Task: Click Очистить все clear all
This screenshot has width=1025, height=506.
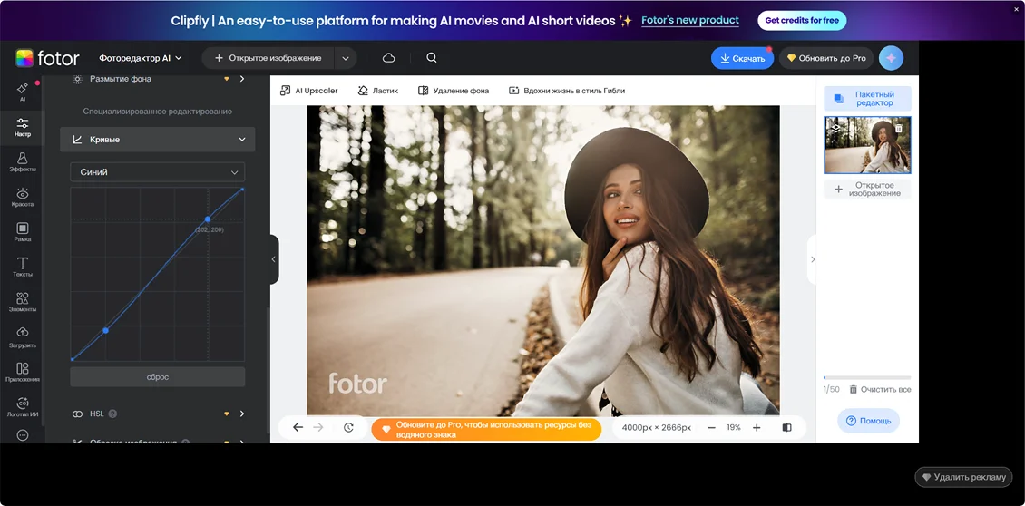Action: pyautogui.click(x=879, y=390)
